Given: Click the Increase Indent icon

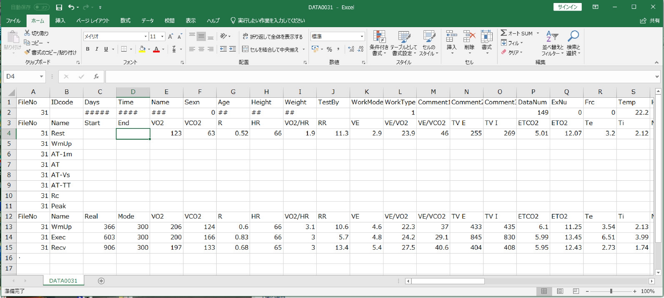Looking at the screenshot, I should click(232, 49).
